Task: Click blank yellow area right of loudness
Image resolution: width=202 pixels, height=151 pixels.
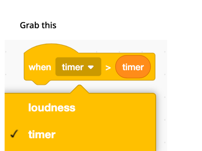Action: click(115, 108)
